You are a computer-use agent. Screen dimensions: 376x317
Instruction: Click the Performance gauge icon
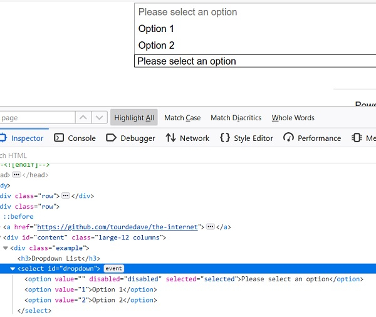point(288,138)
